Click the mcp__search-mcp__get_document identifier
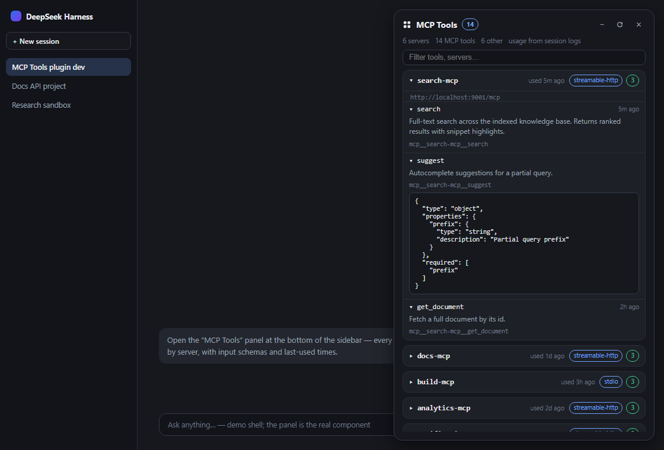Image resolution: width=664 pixels, height=450 pixels. pyautogui.click(x=459, y=332)
